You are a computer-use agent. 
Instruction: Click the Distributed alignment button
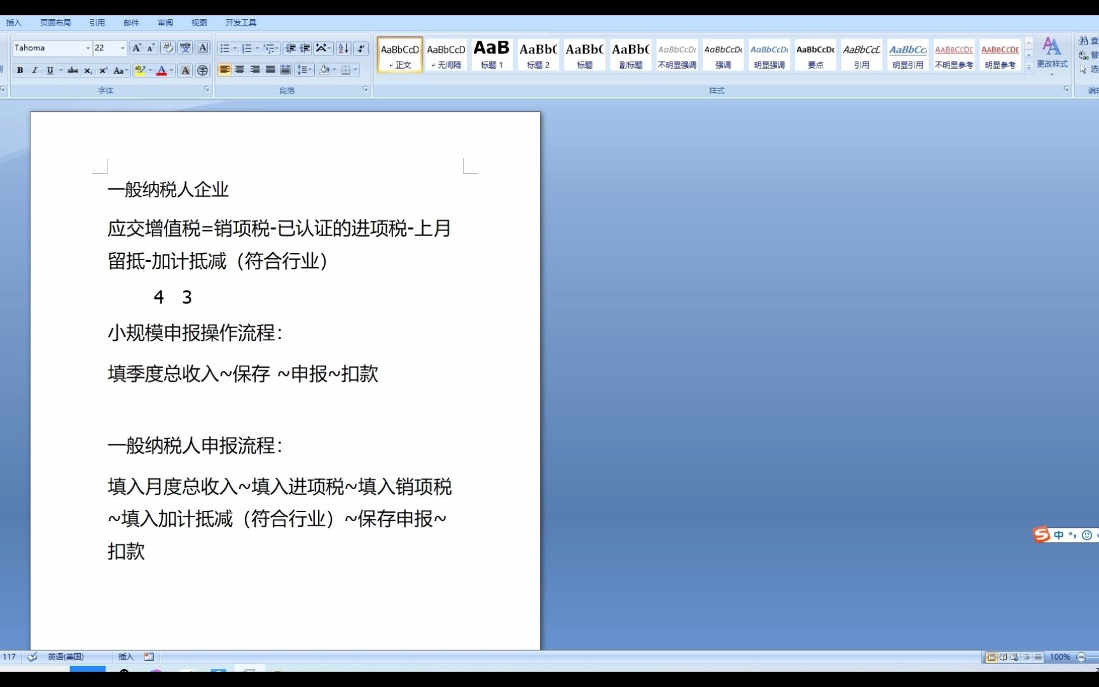click(x=286, y=70)
